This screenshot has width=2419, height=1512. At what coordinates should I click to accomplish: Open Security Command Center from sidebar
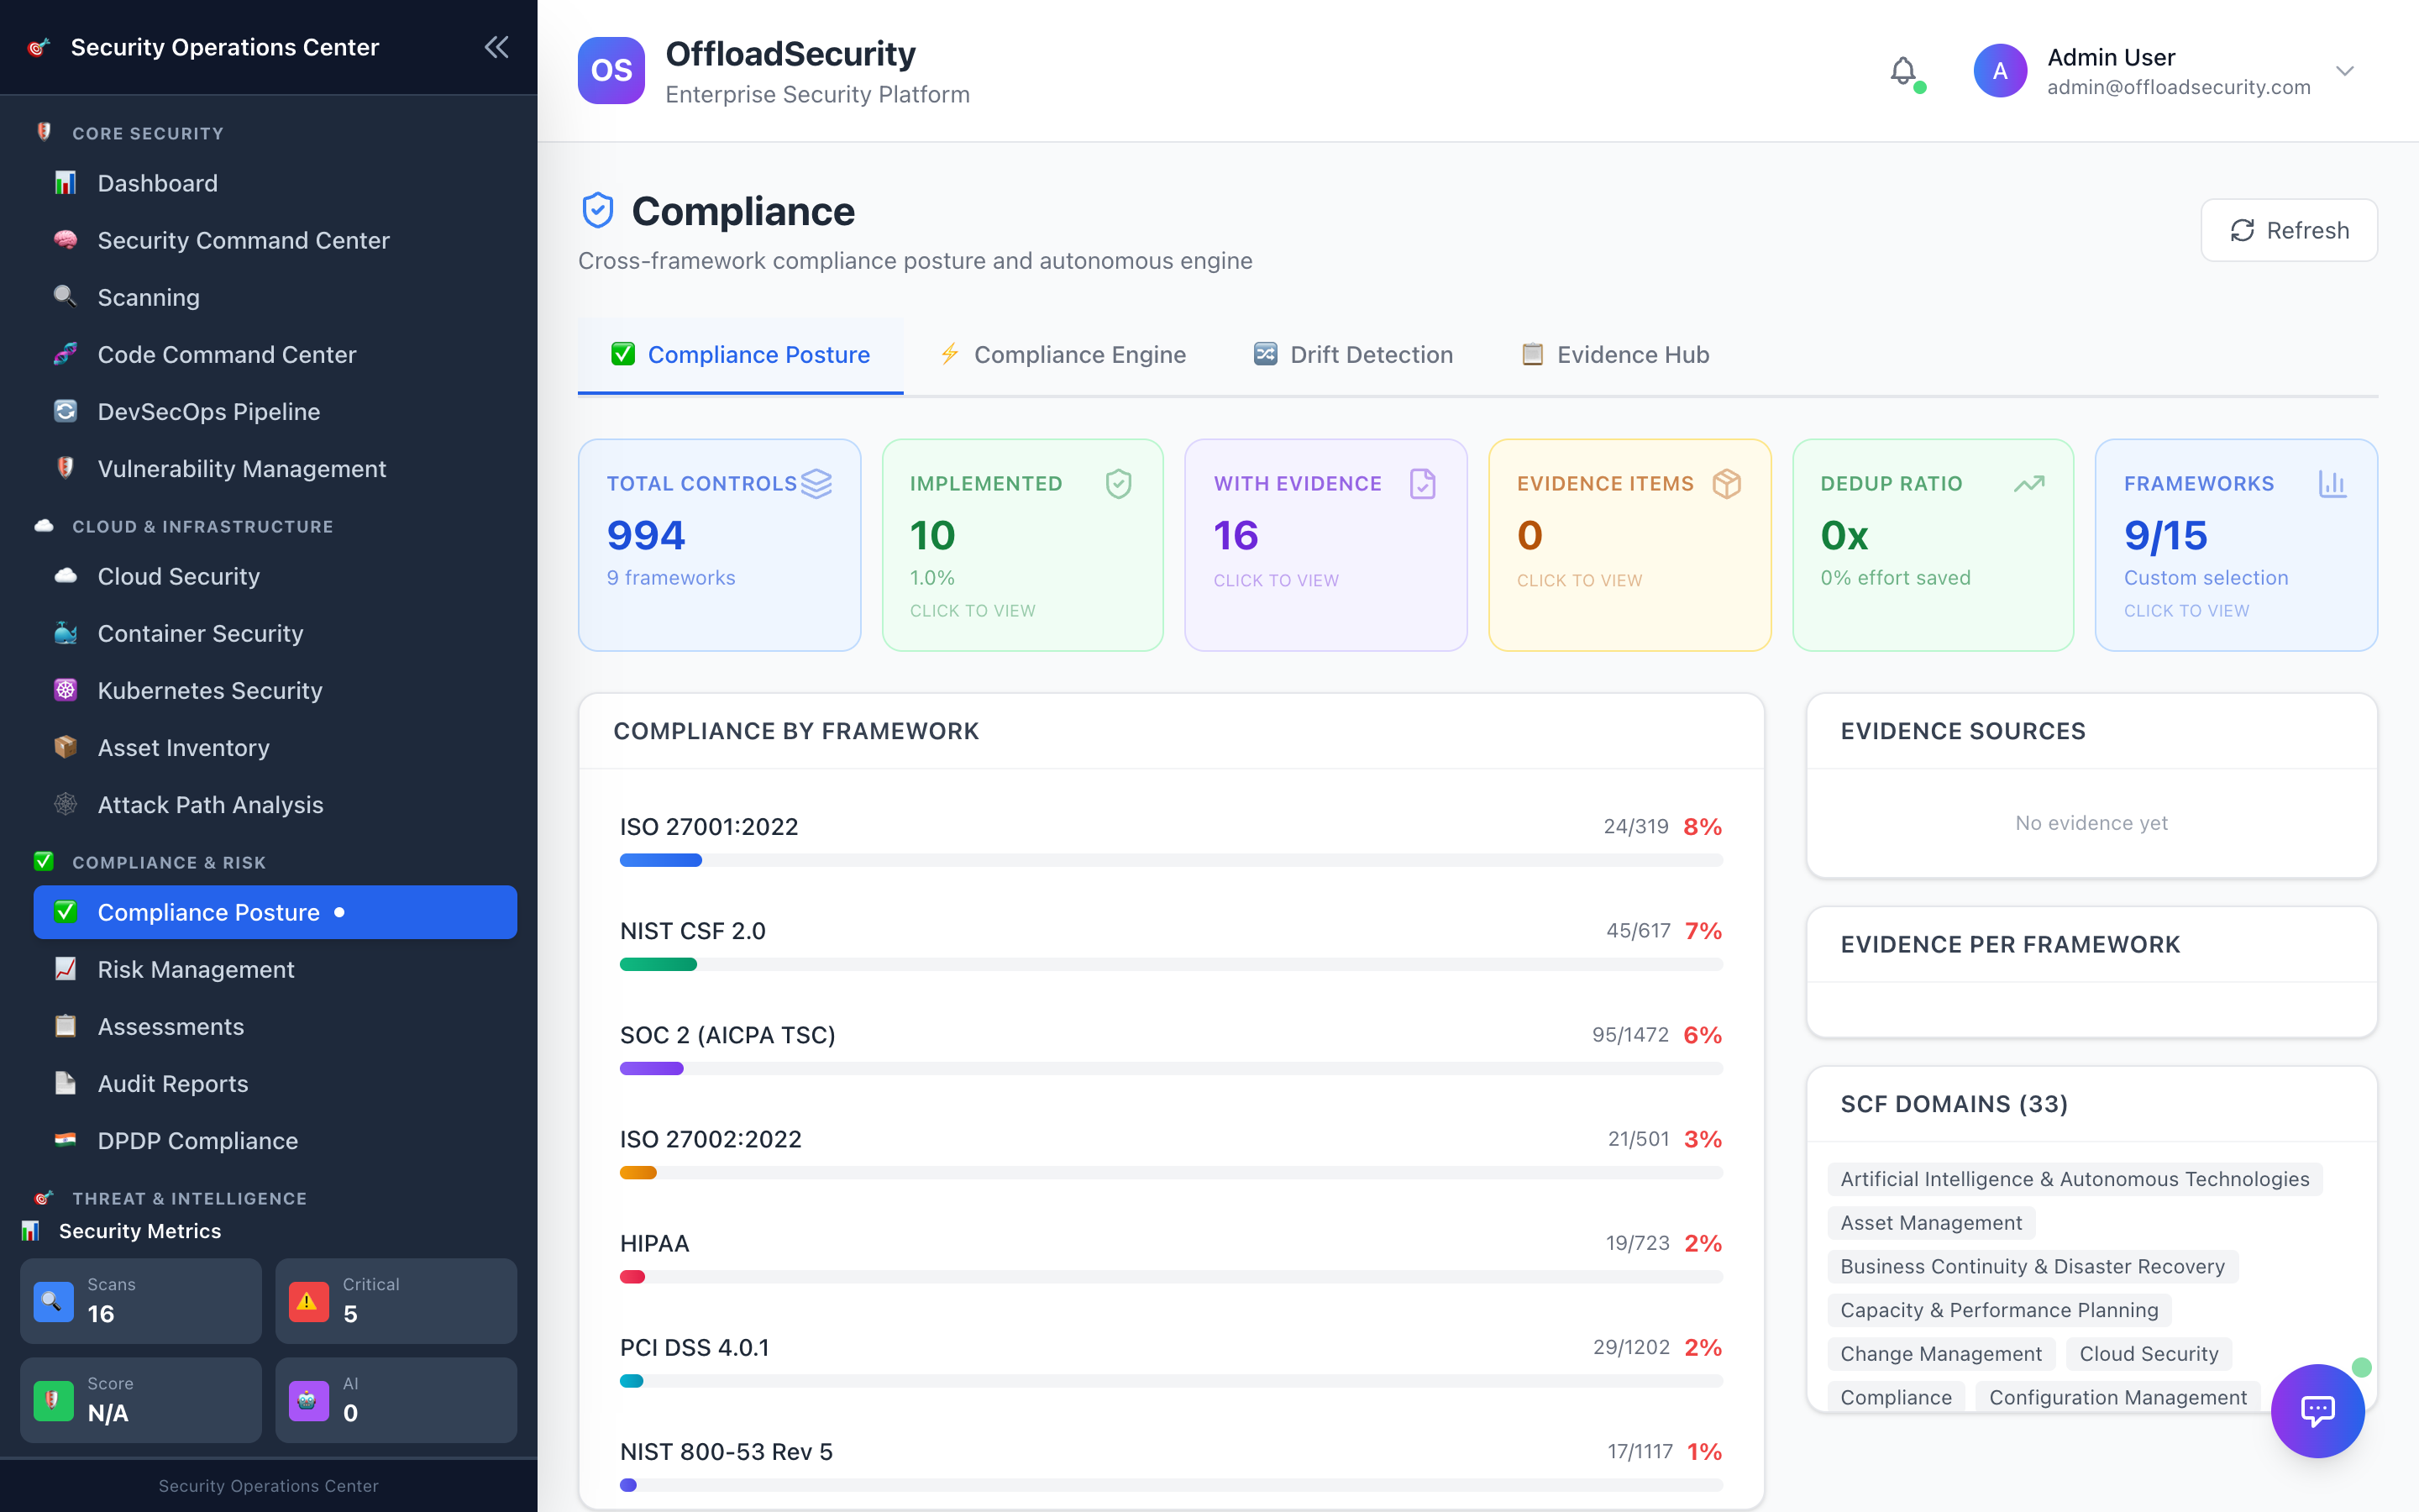(x=275, y=240)
